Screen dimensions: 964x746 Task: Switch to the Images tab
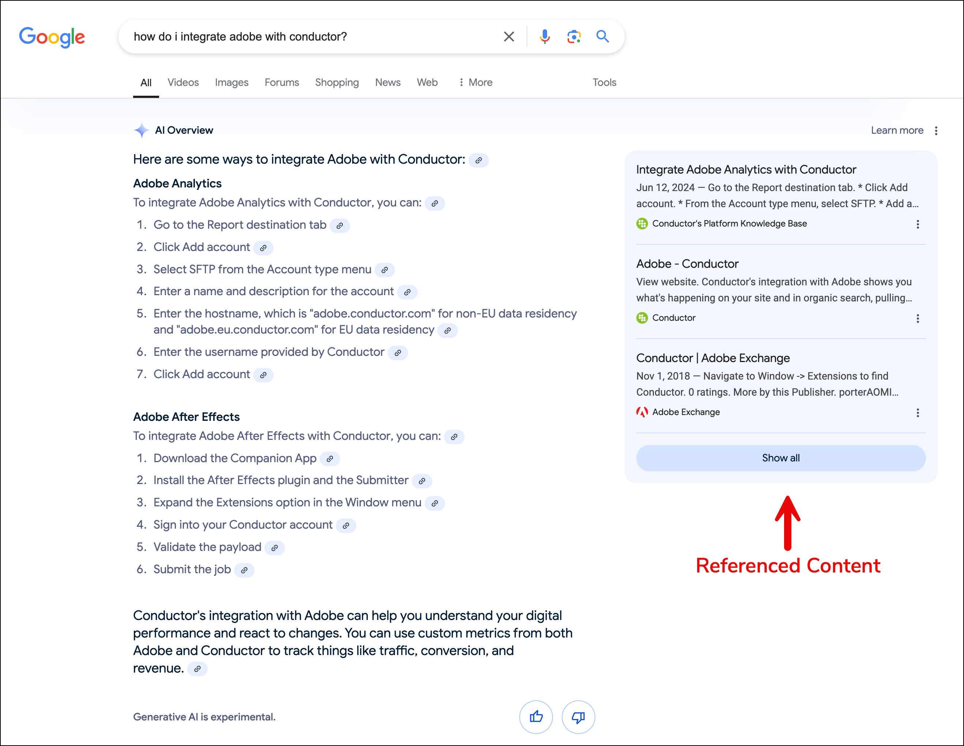[x=232, y=83]
